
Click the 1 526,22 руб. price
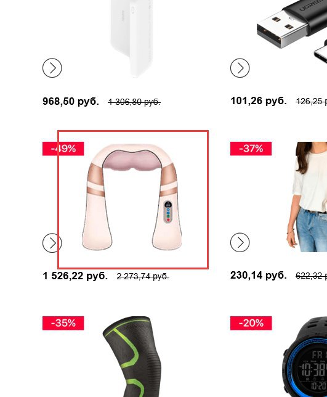point(75,276)
